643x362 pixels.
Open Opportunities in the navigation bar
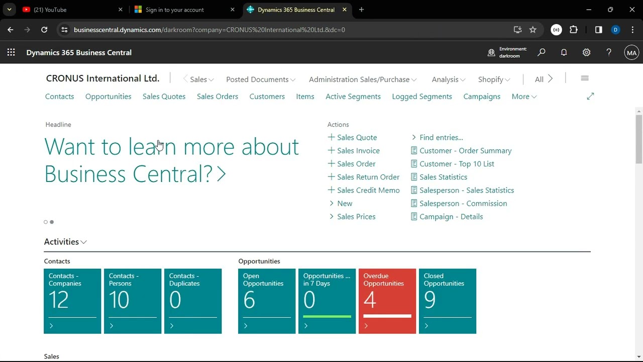click(108, 97)
